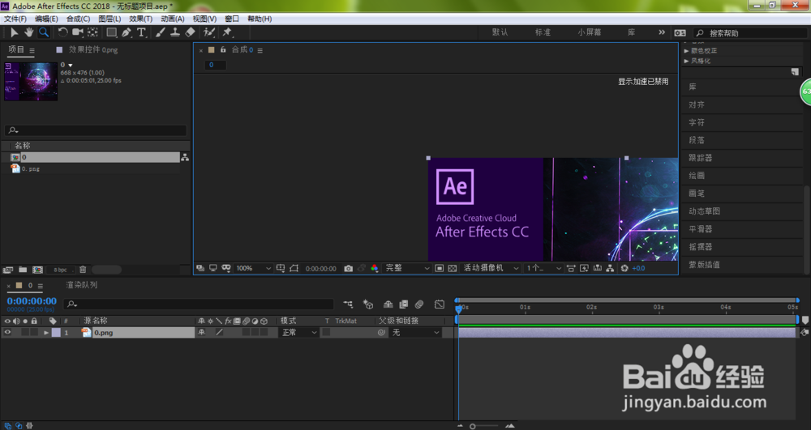Select the Unified Camera tool
The width and height of the screenshot is (811, 430).
tap(78, 32)
